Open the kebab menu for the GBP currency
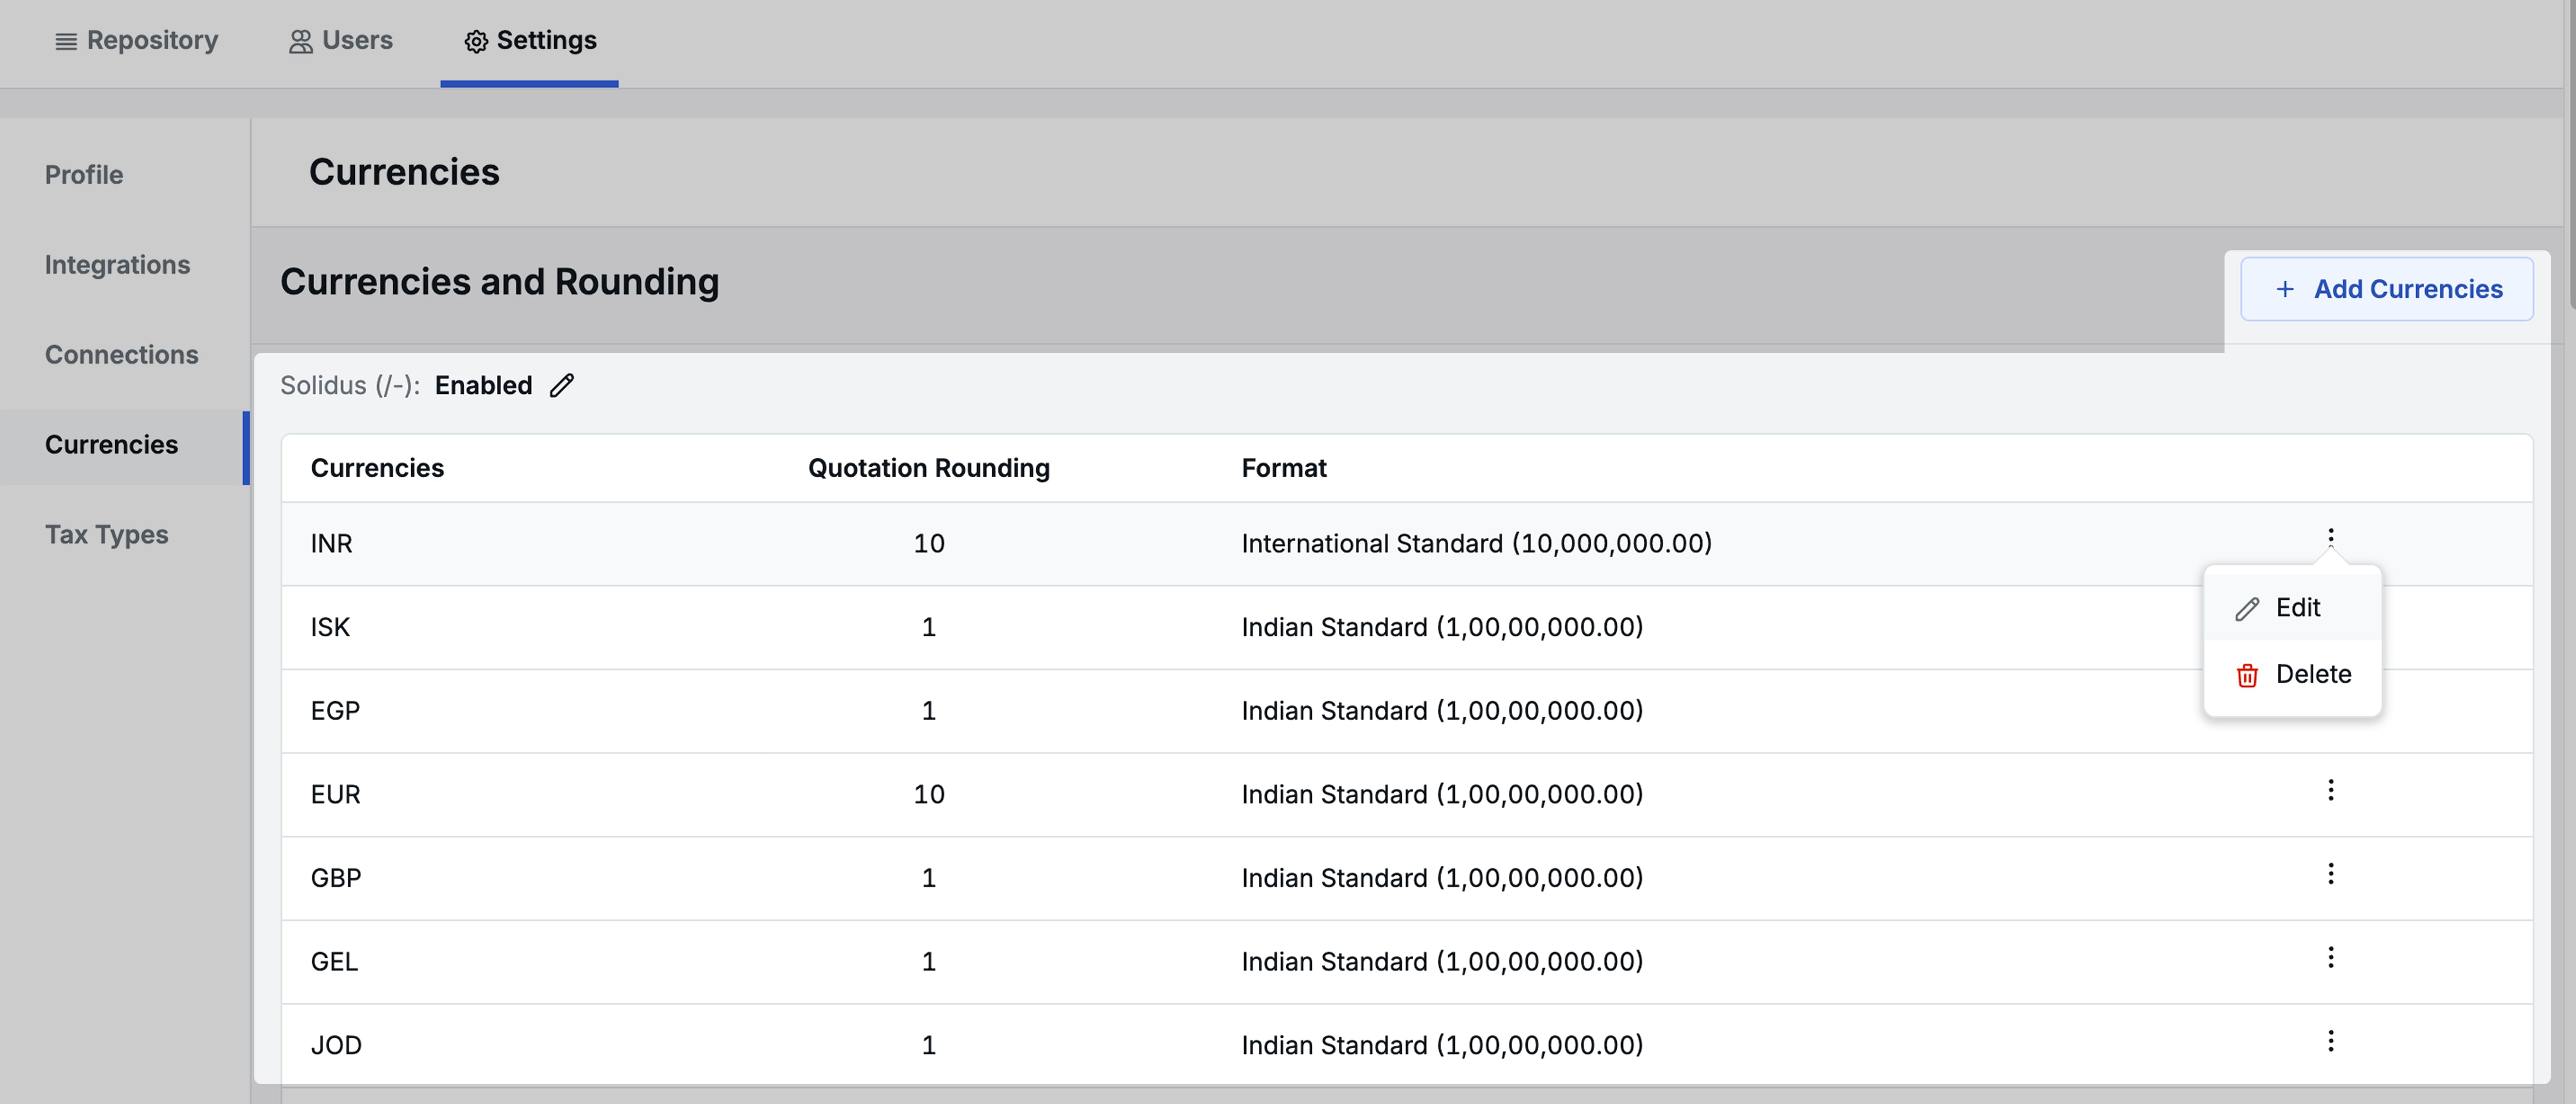 click(x=2331, y=873)
